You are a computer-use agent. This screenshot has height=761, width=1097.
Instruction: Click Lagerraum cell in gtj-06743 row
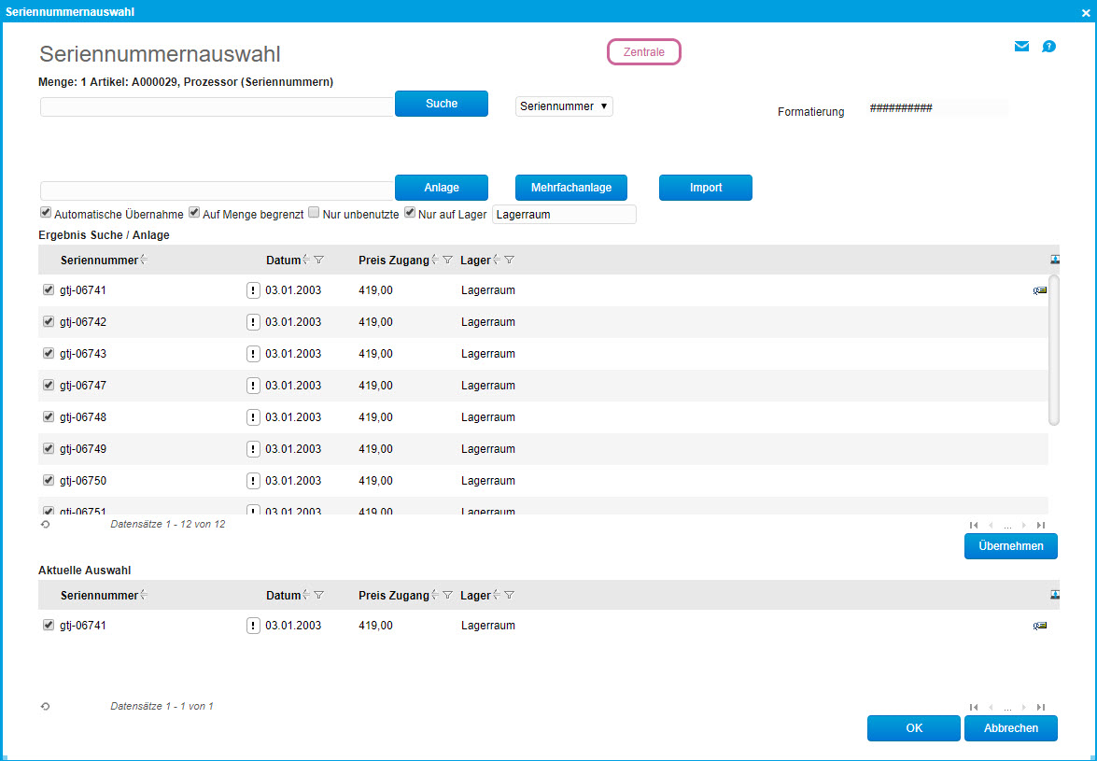487,354
